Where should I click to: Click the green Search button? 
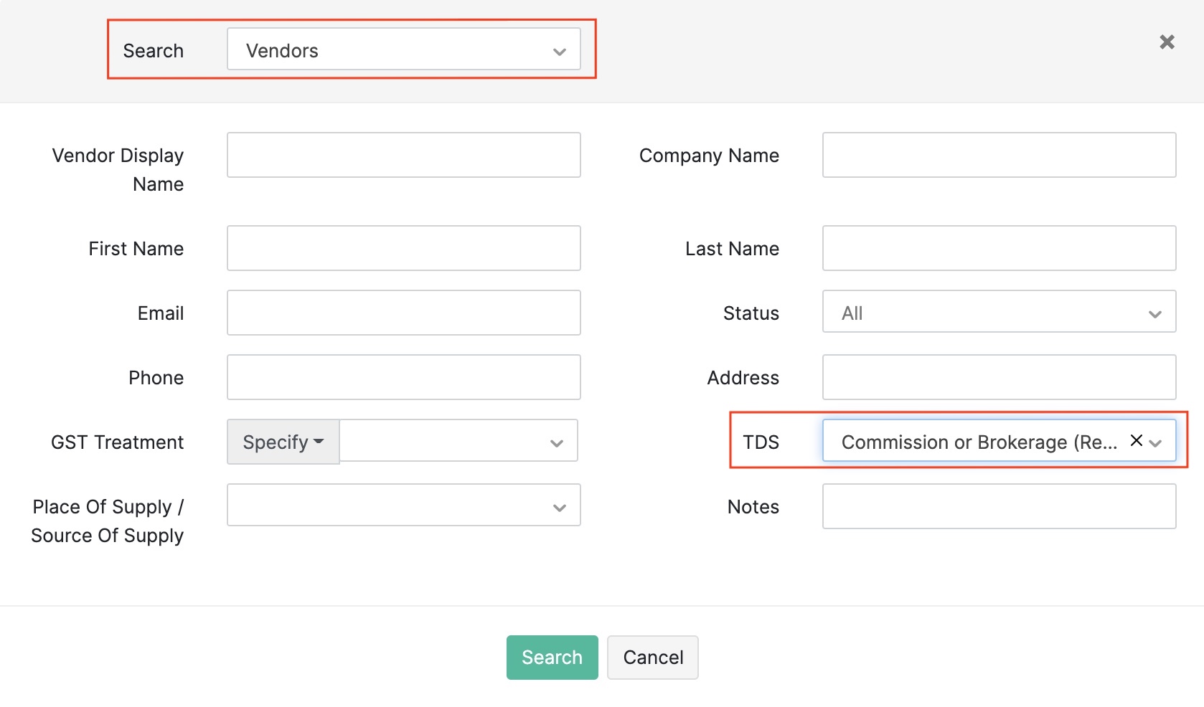point(552,657)
